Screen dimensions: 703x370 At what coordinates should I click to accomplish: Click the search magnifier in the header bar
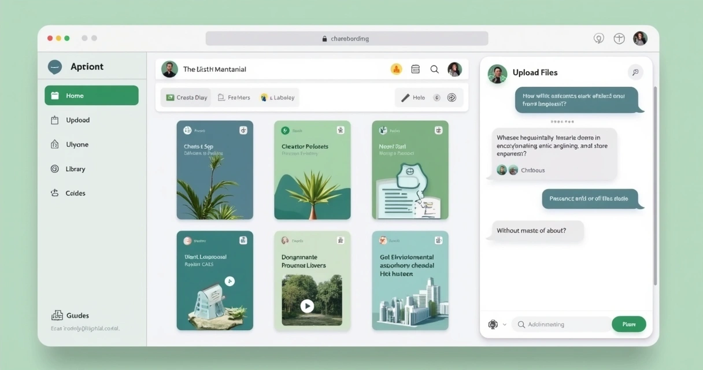[434, 69]
